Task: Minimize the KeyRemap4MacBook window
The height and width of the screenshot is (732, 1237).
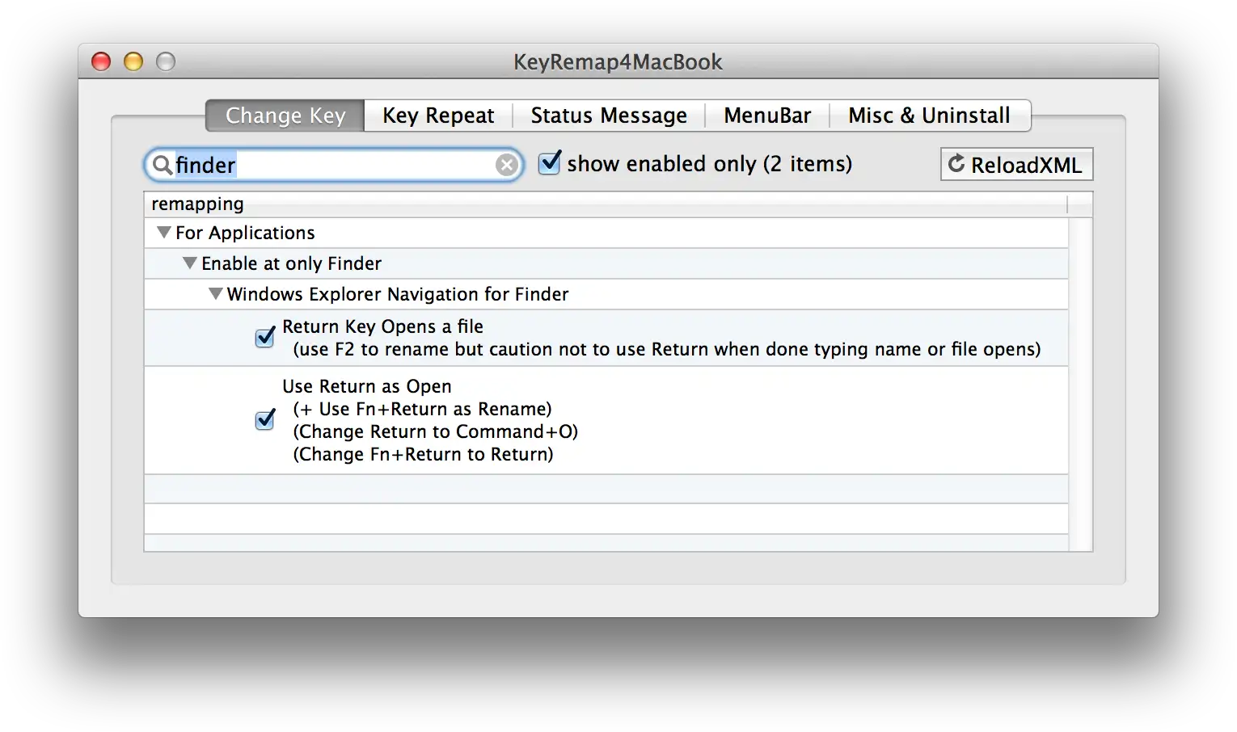Action: 133,61
